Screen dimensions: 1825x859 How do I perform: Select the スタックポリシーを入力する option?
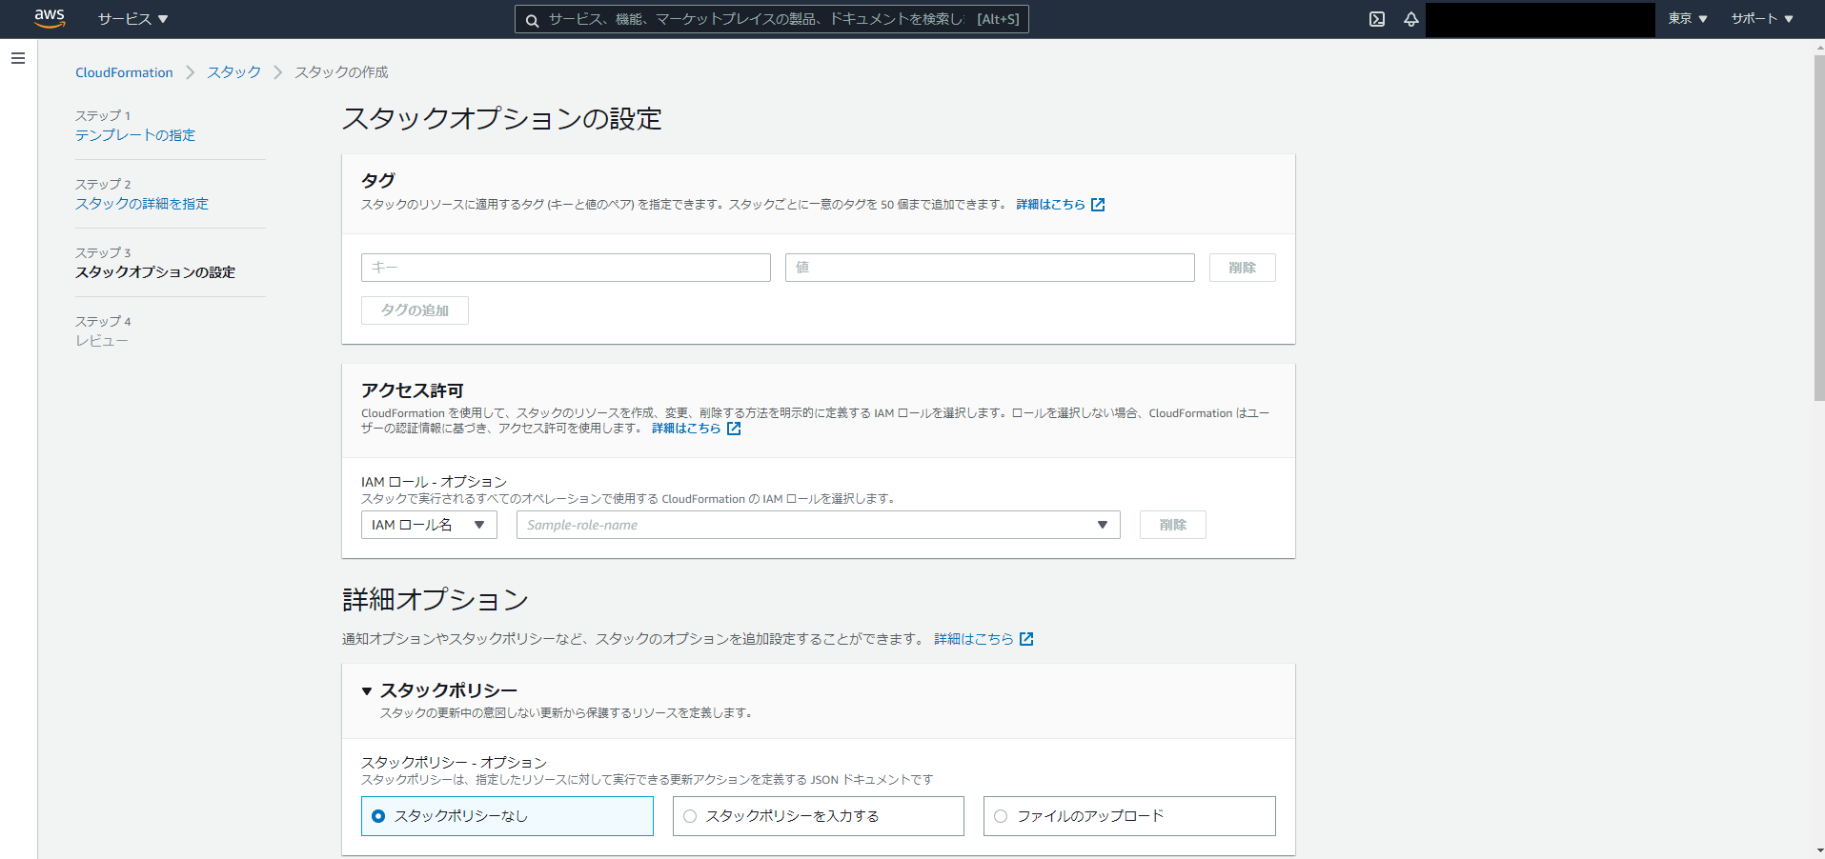click(689, 816)
